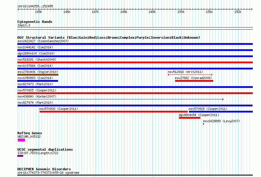
Task: Select esv27682 (Conrad2009) label
Action: 193,78
